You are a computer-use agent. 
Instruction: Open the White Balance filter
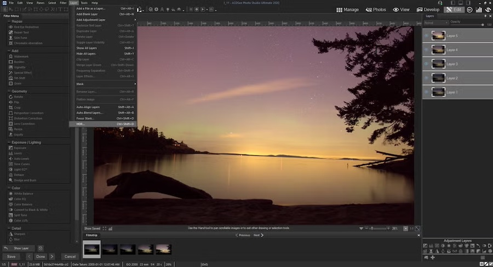click(x=23, y=194)
